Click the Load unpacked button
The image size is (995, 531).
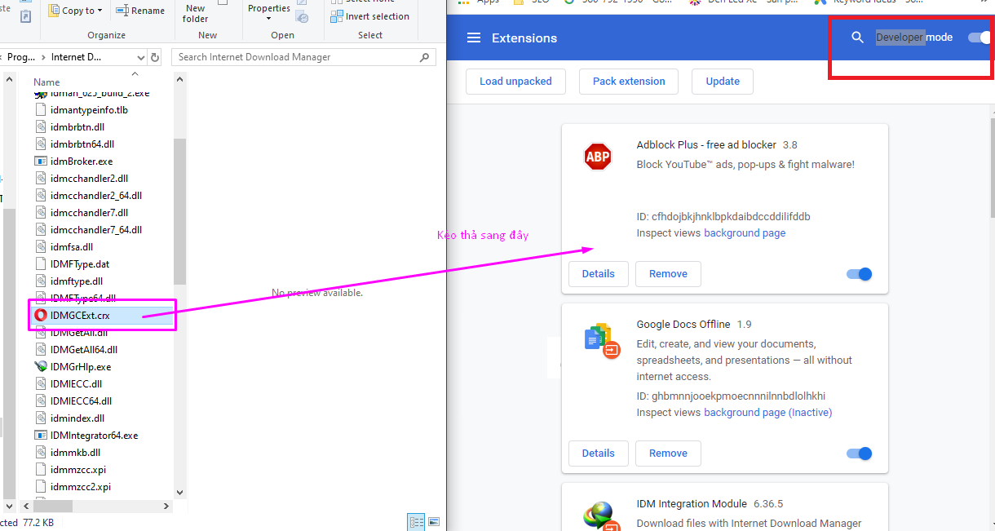[x=515, y=82]
